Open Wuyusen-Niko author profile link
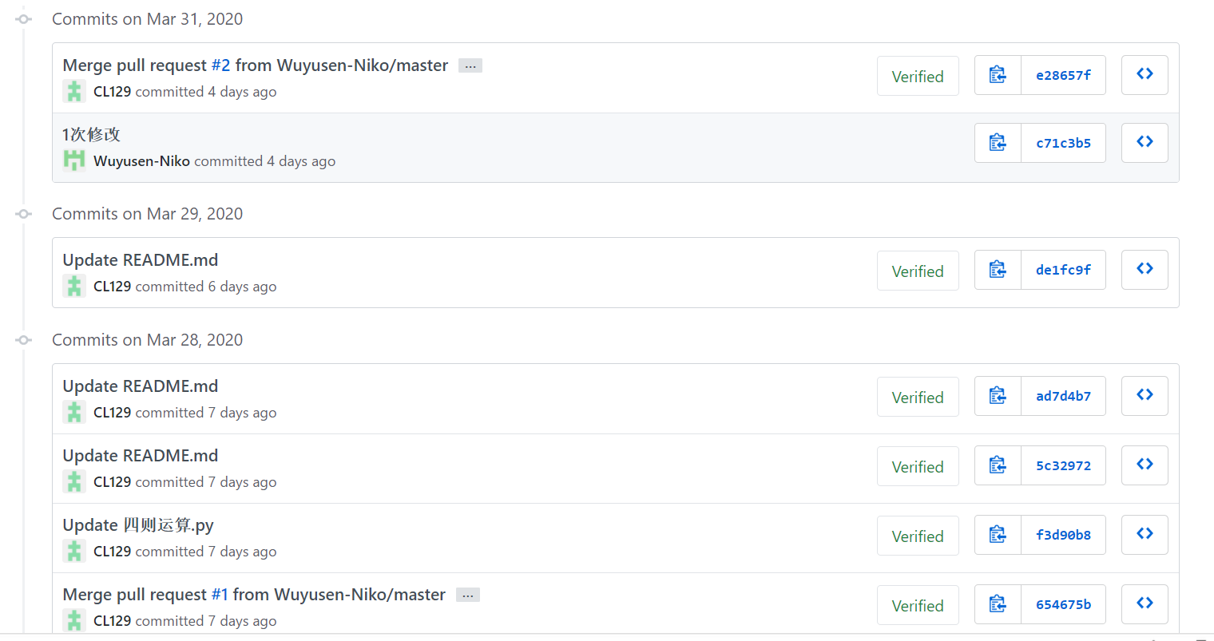1214x641 pixels. point(141,161)
